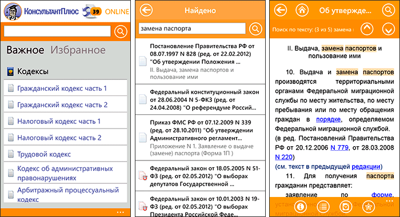Open the table of contents list icon
Viewport: 400px width, 217px height.
323,207
